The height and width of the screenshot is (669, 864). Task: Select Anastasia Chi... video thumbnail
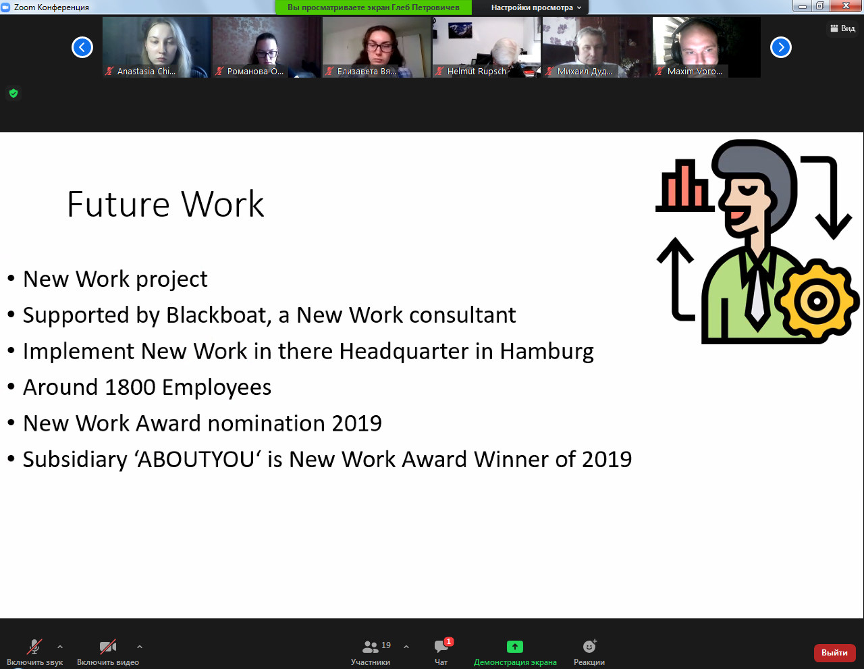157,47
